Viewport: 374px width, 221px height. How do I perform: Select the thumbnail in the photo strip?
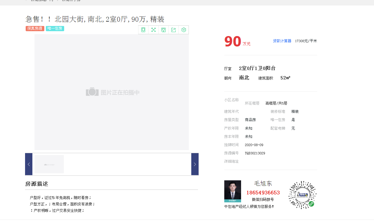tap(49, 164)
